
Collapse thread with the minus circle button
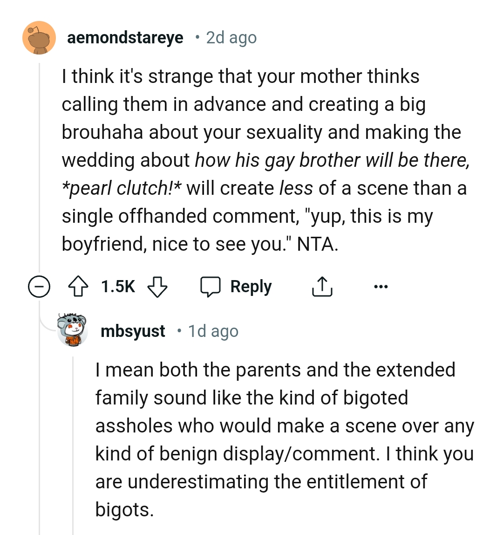tap(40, 287)
